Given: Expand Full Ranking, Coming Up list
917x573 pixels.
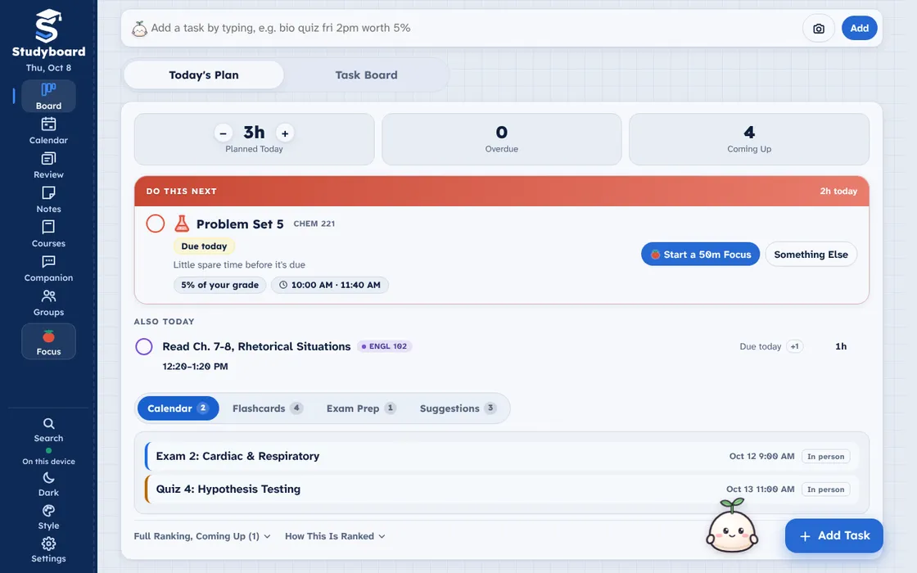Looking at the screenshot, I should tap(202, 536).
